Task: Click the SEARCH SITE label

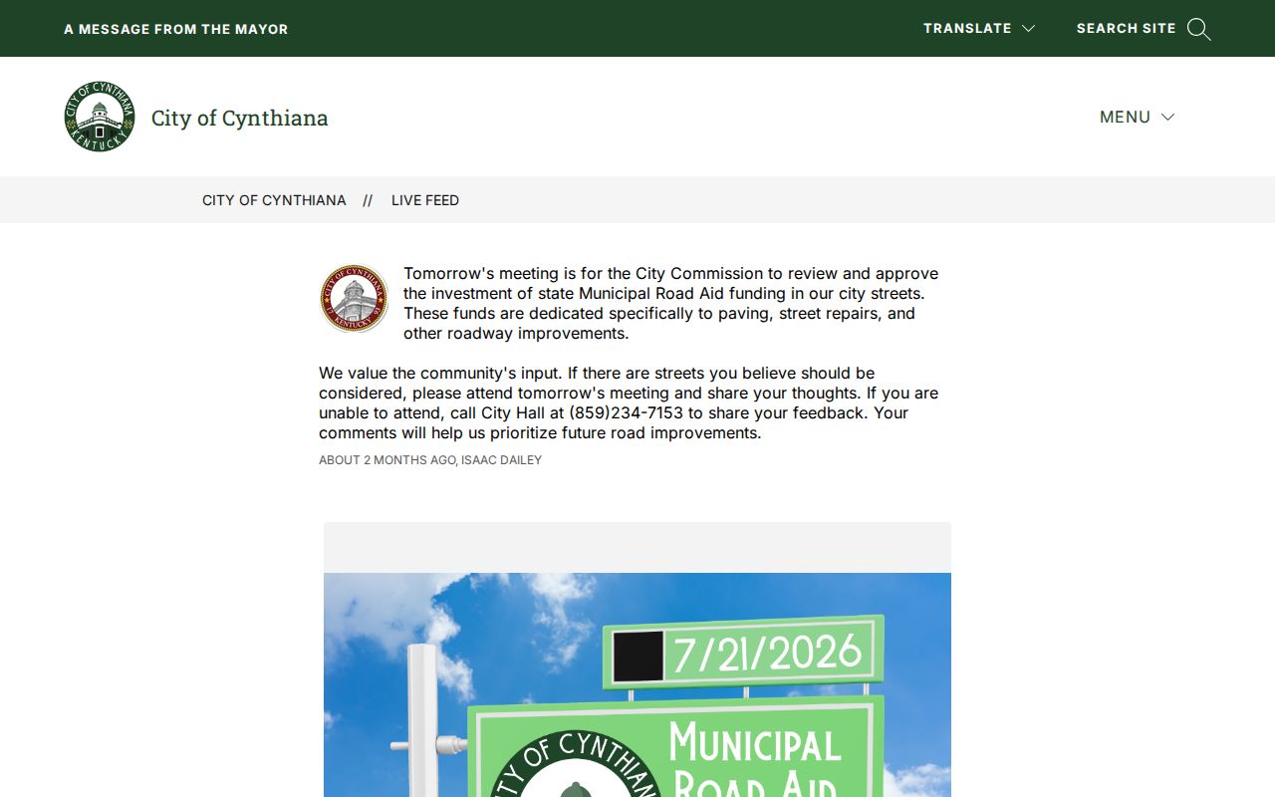Action: [1127, 29]
